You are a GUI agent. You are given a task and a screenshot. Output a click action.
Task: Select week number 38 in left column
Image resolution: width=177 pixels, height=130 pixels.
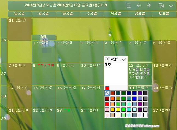[4, 96]
